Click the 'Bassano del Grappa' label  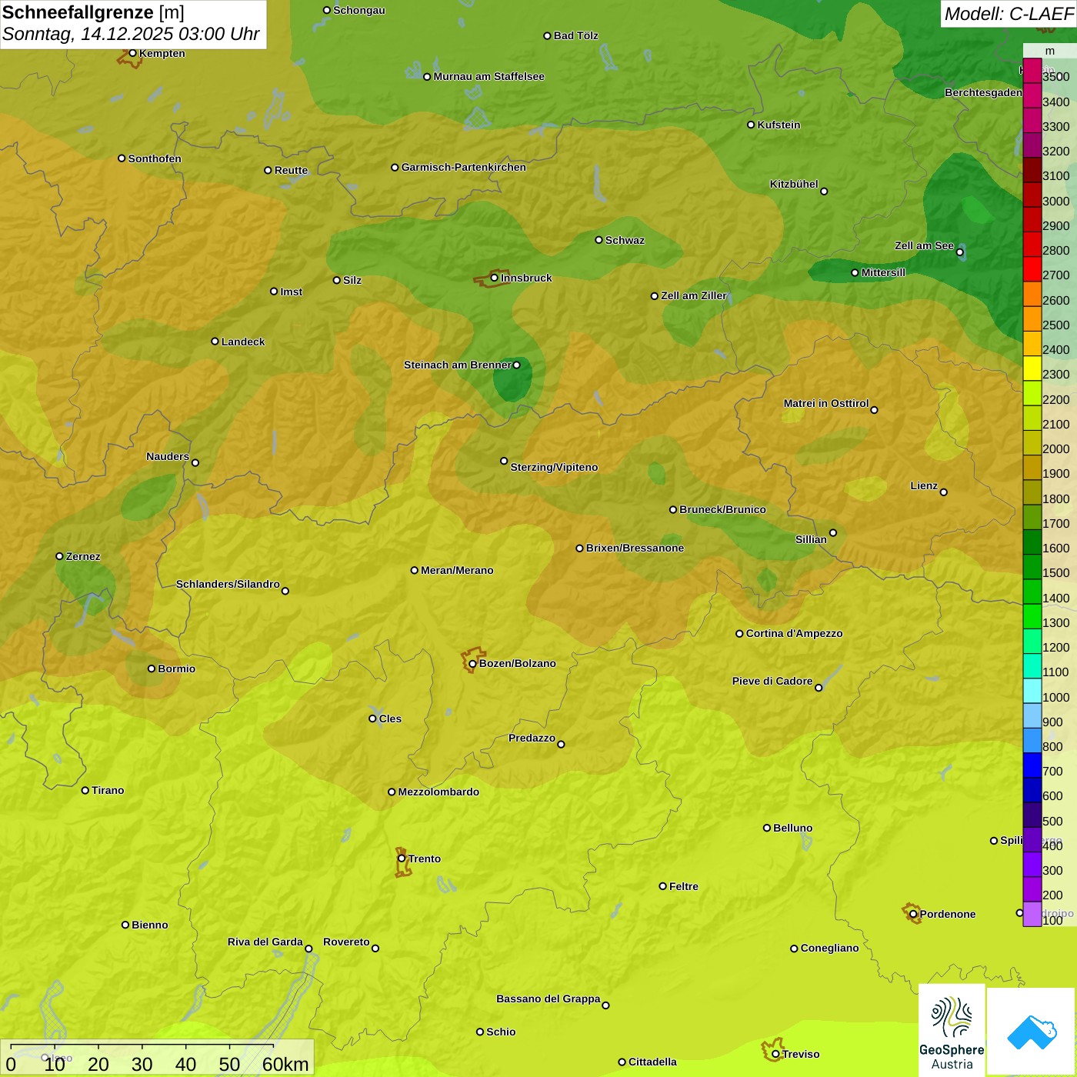[548, 999]
